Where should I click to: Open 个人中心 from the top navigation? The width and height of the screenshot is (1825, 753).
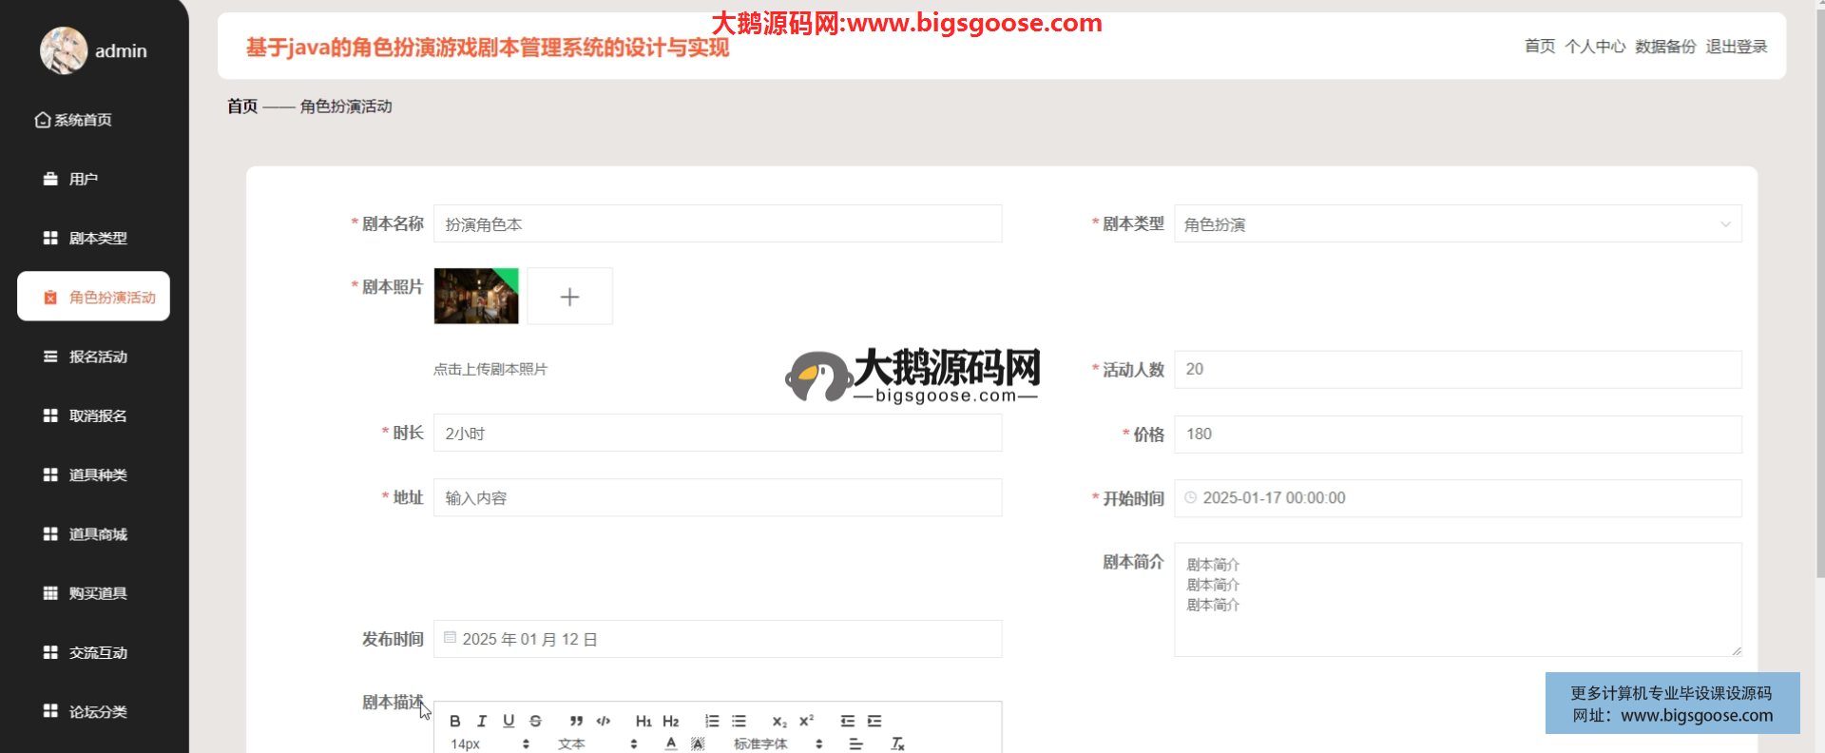pyautogui.click(x=1595, y=47)
